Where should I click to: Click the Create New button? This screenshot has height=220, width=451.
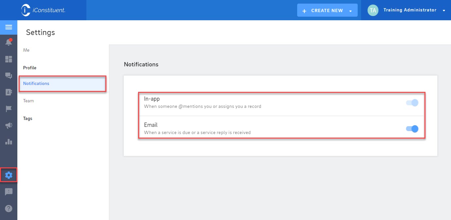(323, 10)
